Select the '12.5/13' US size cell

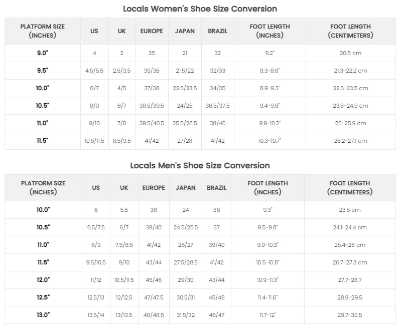96,297
